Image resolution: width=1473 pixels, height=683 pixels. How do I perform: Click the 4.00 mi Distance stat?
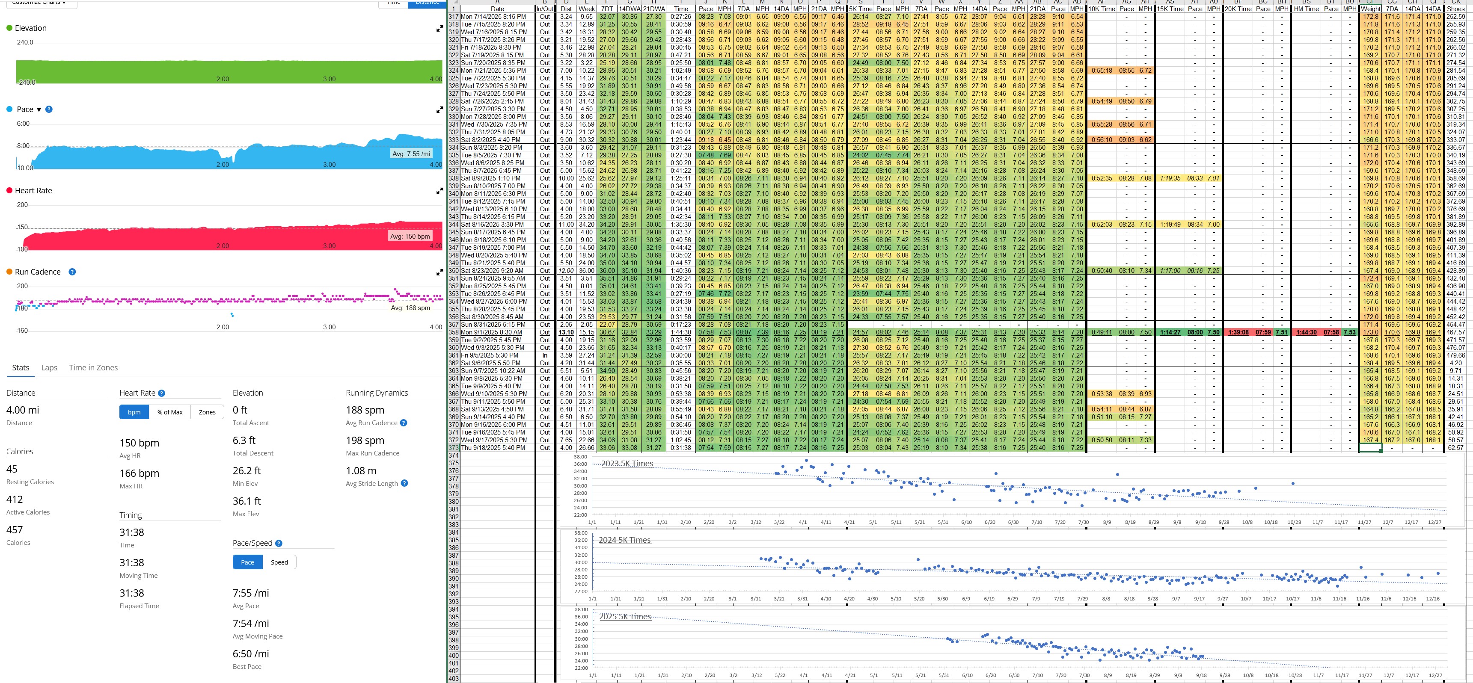(23, 410)
